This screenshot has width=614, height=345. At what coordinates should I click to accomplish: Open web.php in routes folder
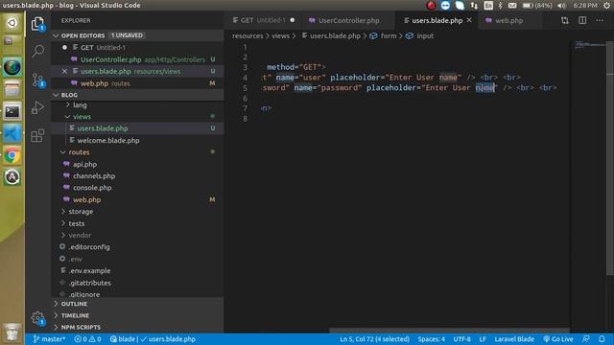coord(137,200)
